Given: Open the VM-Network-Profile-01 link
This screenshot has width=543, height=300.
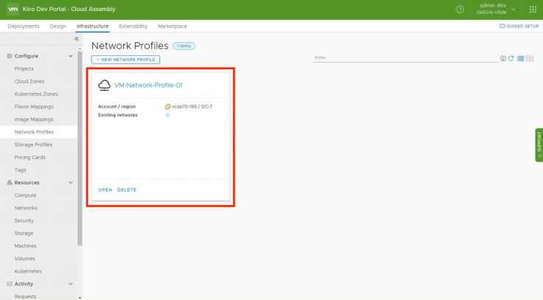Looking at the screenshot, I should [148, 85].
